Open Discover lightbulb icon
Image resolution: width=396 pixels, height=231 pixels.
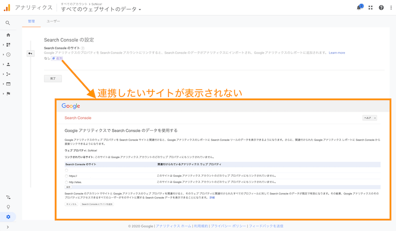[x=8, y=207]
